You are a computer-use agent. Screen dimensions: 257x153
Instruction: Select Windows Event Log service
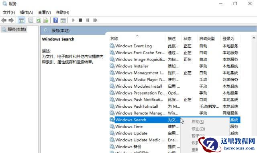[x=175, y=46]
